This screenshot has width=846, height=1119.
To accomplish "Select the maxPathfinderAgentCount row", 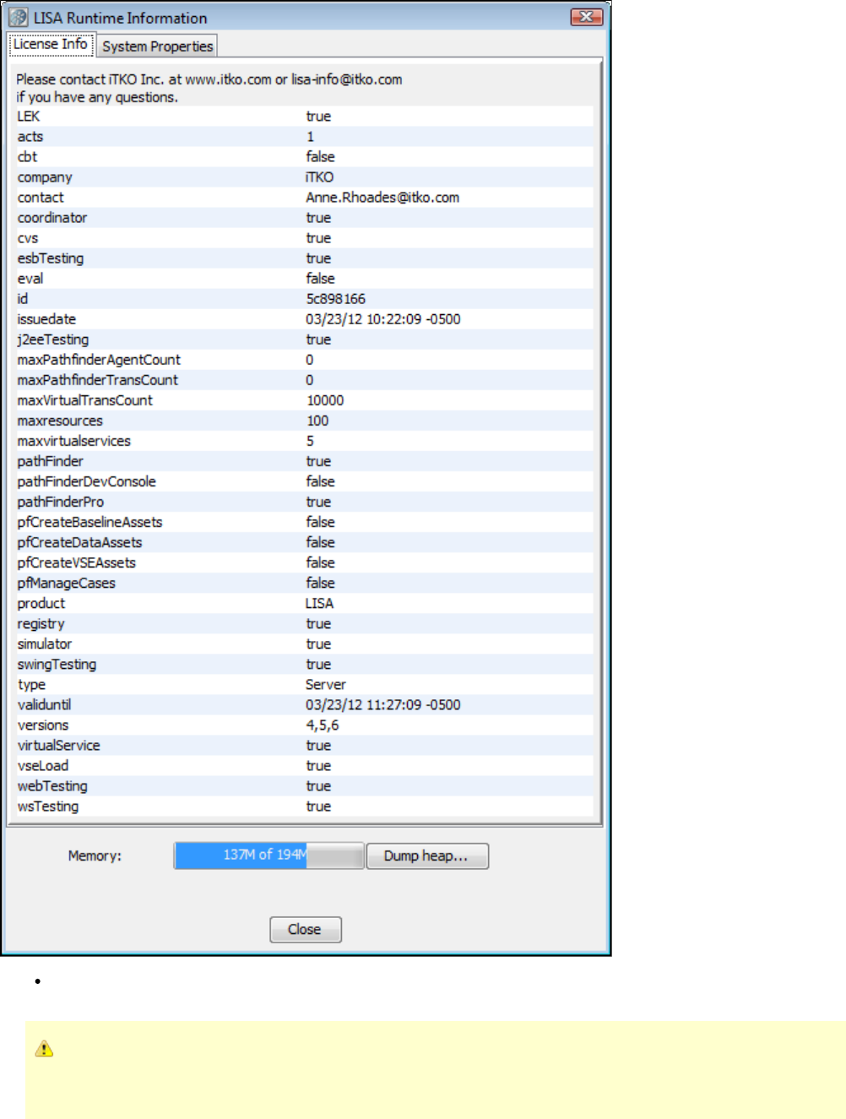I will (x=305, y=360).
